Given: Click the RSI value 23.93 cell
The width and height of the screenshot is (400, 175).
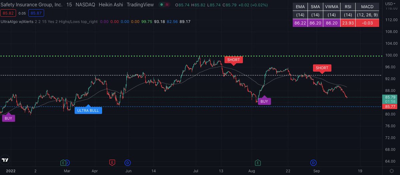Looking at the screenshot, I should 347,23.
